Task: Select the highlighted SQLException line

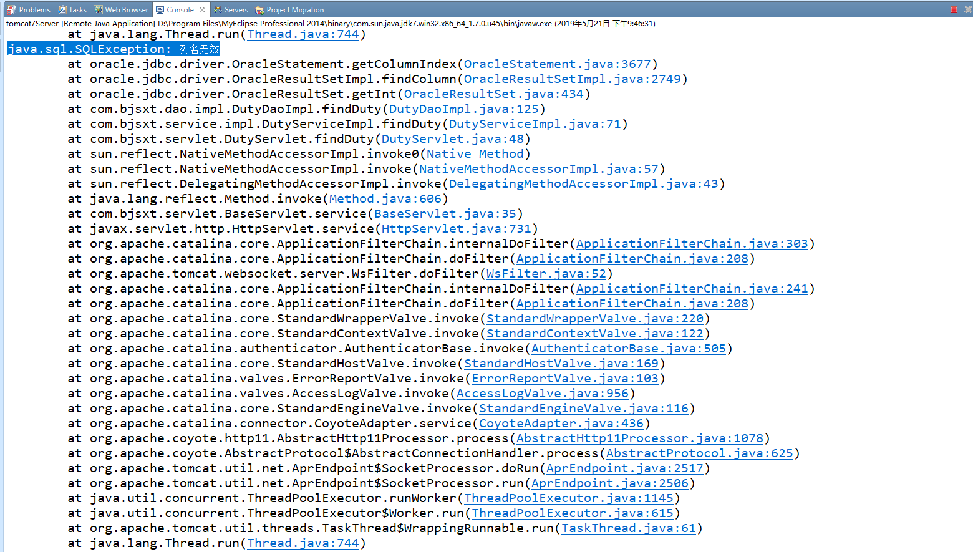Action: [112, 49]
